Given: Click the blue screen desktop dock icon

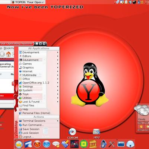Looking at the screenshot, I should tap(121, 144).
